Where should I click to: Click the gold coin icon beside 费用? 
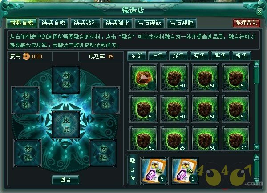(x=26, y=56)
